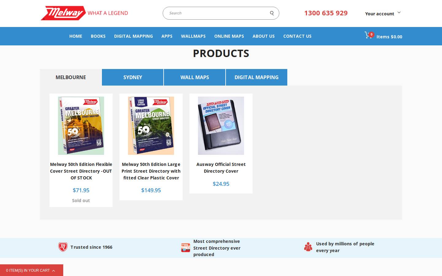
Task: Switch to the WALL MAPS tab
Action: 195,77
